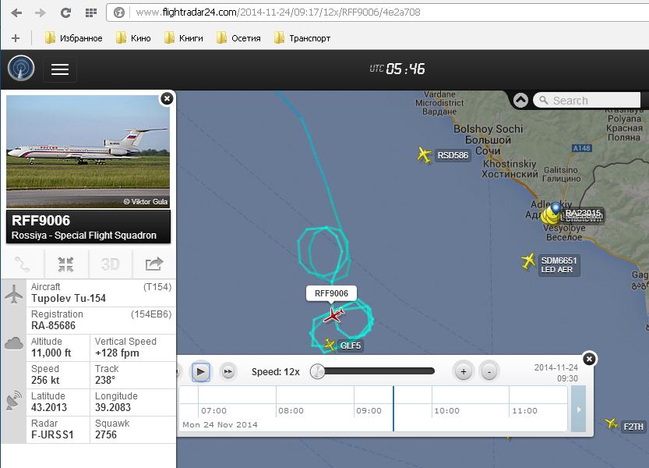Select the F2TH aircraft icon
649x468 pixels.
pyautogui.click(x=611, y=424)
